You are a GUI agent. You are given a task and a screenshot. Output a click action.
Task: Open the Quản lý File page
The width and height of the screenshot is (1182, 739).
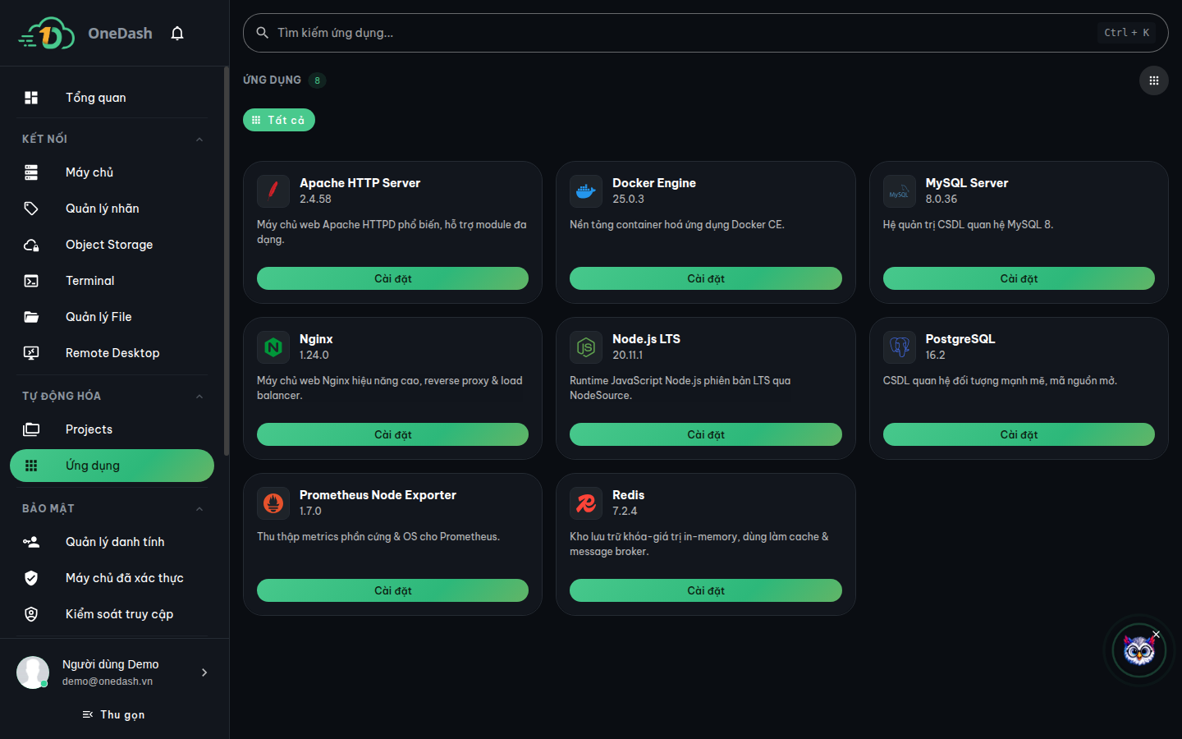coord(112,317)
